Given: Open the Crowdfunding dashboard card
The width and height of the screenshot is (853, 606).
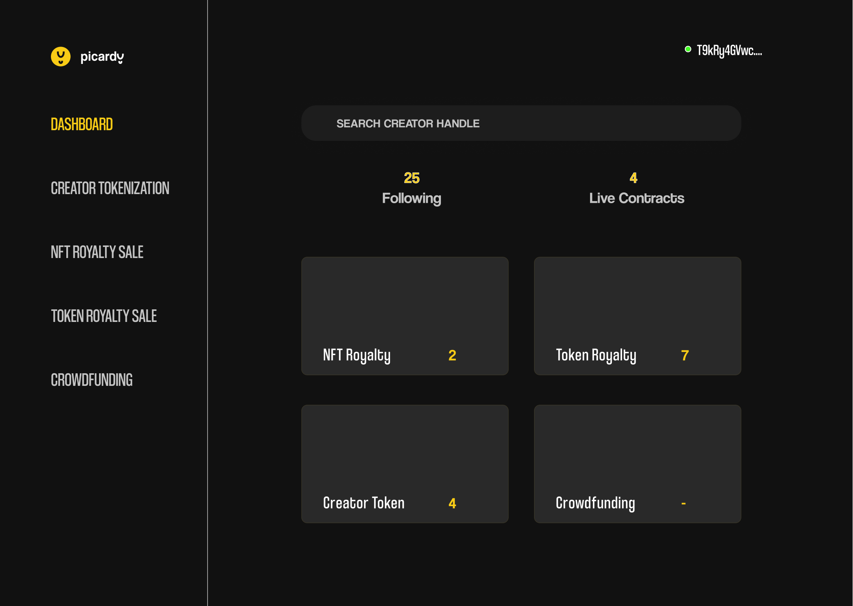Looking at the screenshot, I should [x=637, y=464].
